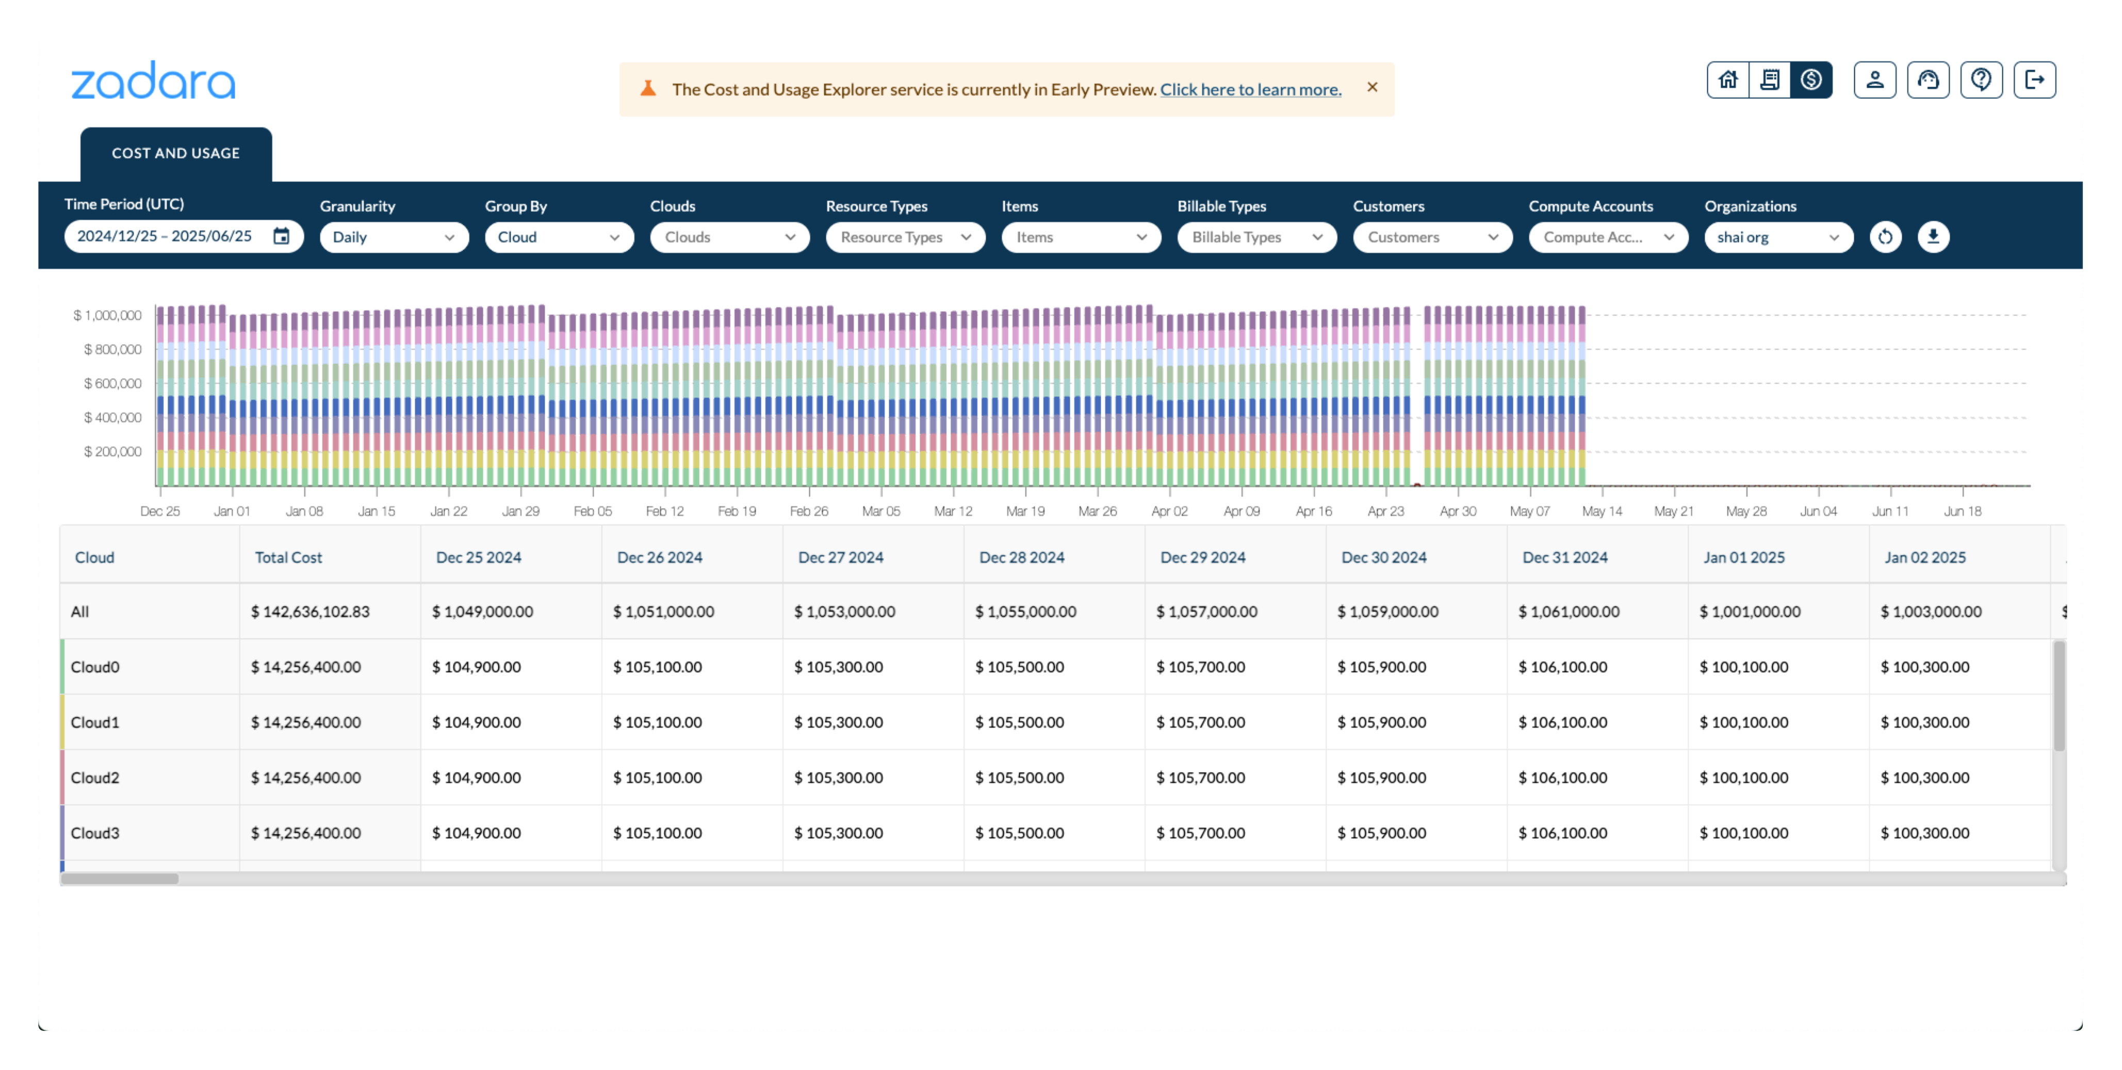Click the learn more link
2122x1070 pixels.
click(x=1250, y=90)
